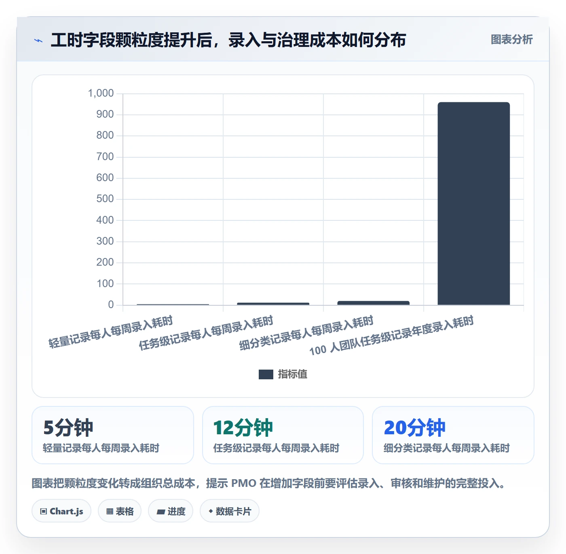This screenshot has height=554, width=566.
Task: Click the 细分类记录 bar in chart
Action: [x=373, y=303]
